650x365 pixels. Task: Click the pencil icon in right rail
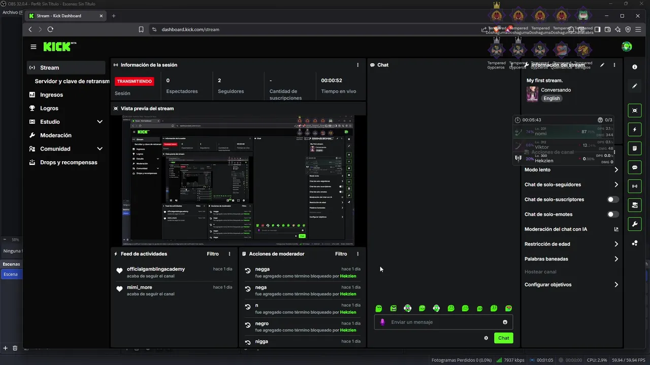[x=635, y=86]
